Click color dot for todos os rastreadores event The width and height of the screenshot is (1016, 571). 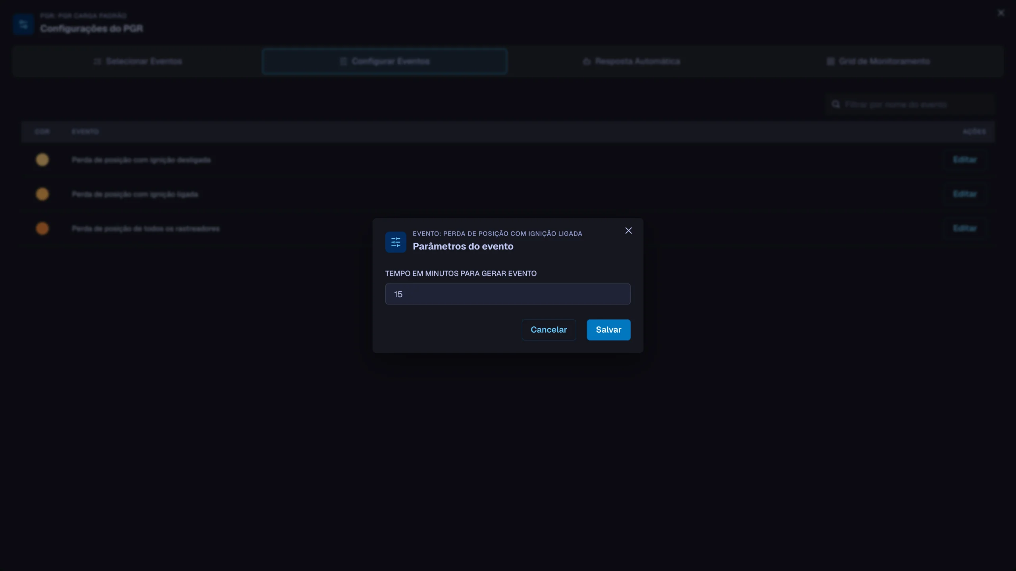pos(42,228)
